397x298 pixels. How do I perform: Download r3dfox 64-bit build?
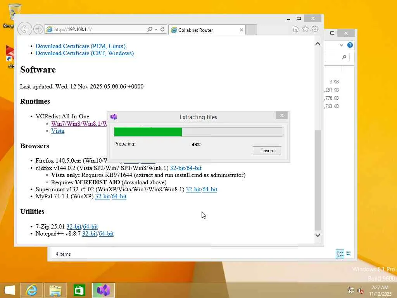(x=194, y=168)
